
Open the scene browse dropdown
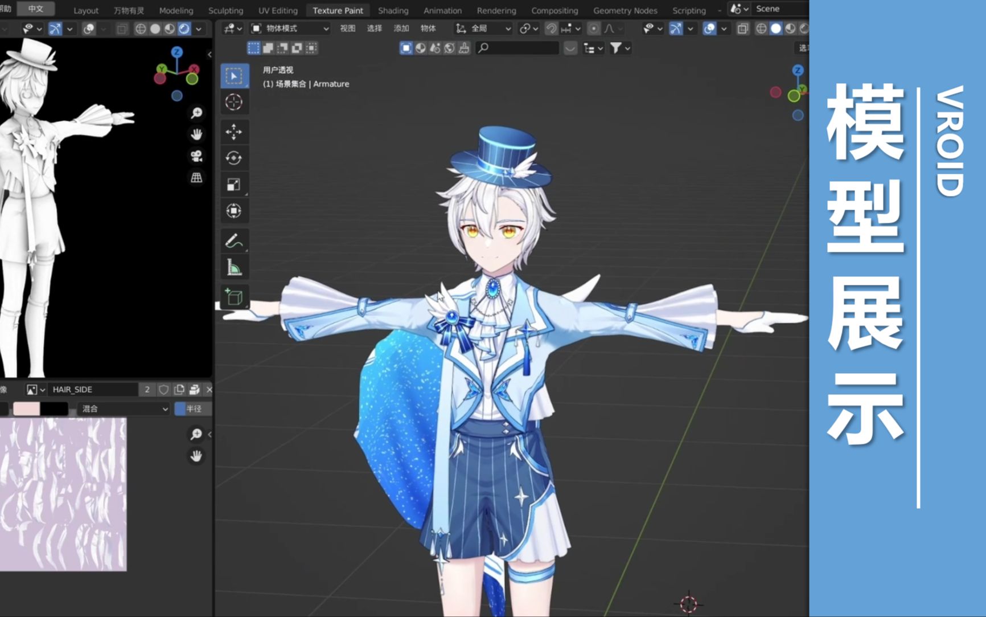[x=740, y=9]
